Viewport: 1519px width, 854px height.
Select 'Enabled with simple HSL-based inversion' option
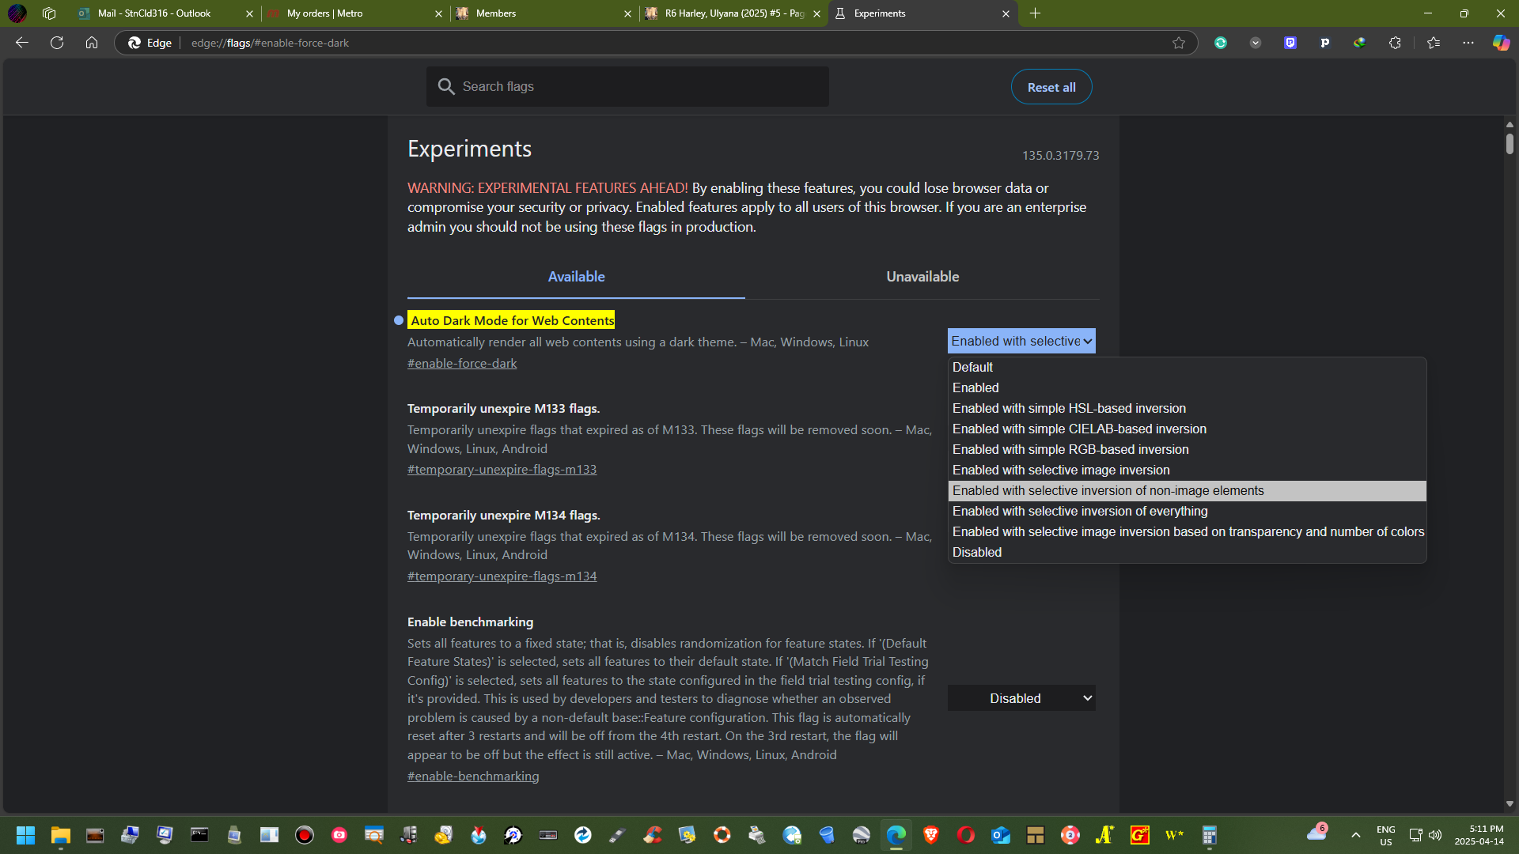pos(1069,408)
